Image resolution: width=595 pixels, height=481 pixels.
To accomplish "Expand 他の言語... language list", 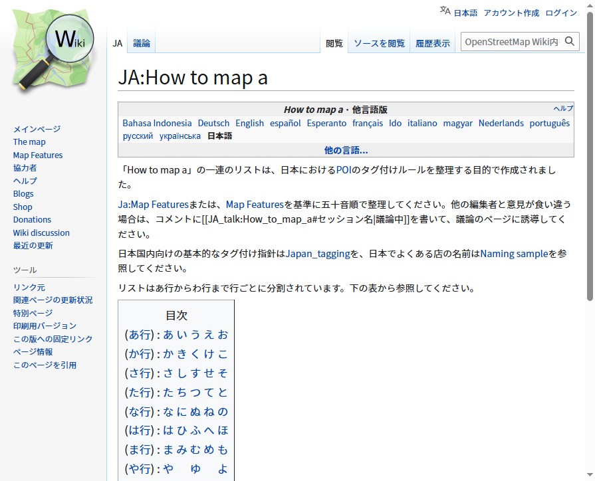I will 346,150.
